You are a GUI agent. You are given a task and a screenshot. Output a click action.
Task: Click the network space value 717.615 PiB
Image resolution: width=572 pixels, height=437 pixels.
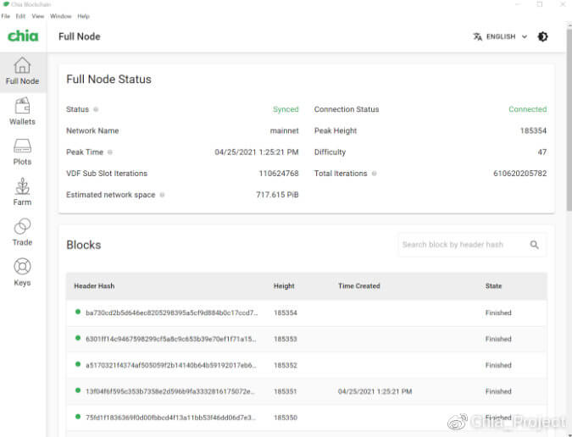[x=277, y=195]
